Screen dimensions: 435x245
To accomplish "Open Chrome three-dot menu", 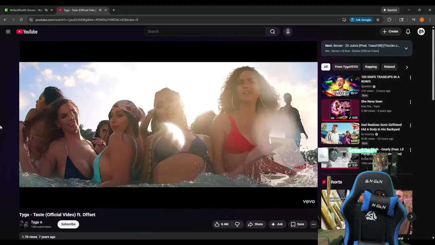I will click(x=430, y=20).
